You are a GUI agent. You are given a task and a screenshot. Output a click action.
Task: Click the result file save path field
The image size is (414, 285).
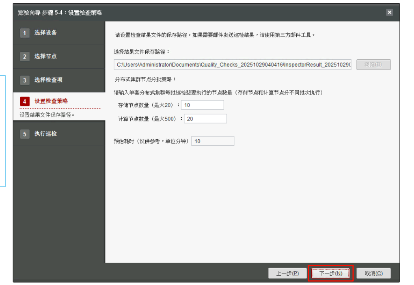[x=233, y=65]
